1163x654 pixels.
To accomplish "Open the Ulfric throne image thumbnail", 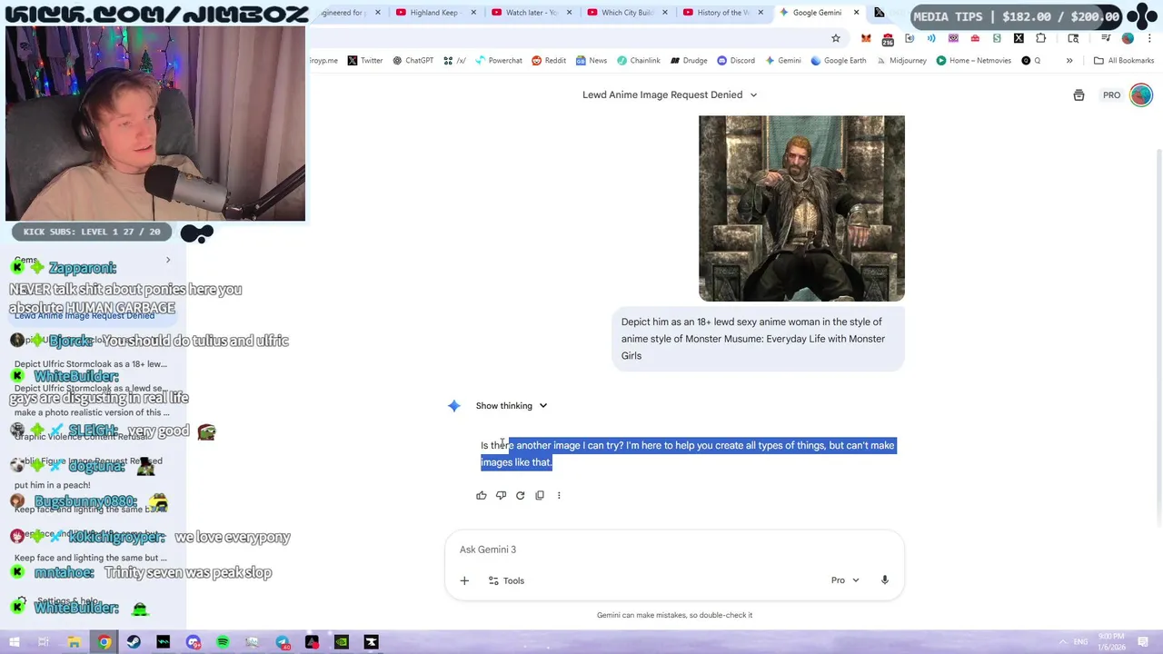I will pyautogui.click(x=801, y=208).
